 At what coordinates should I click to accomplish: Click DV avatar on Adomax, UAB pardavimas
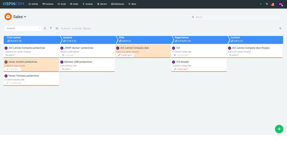pos(62,62)
